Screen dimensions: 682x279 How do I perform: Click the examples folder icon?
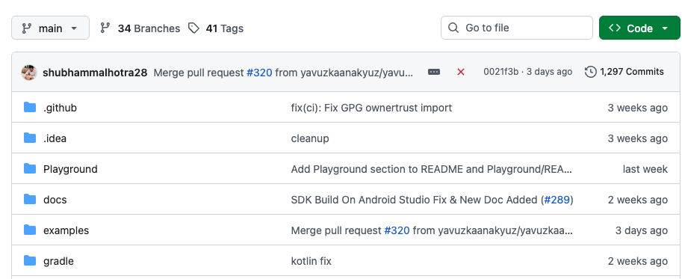[30, 230]
